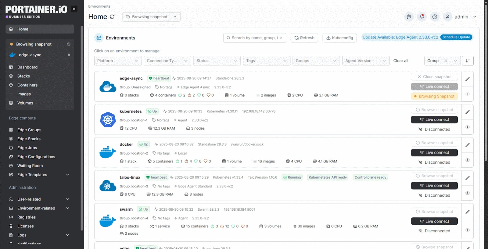
Task: Click the swarm whale logo
Action: (x=108, y=221)
